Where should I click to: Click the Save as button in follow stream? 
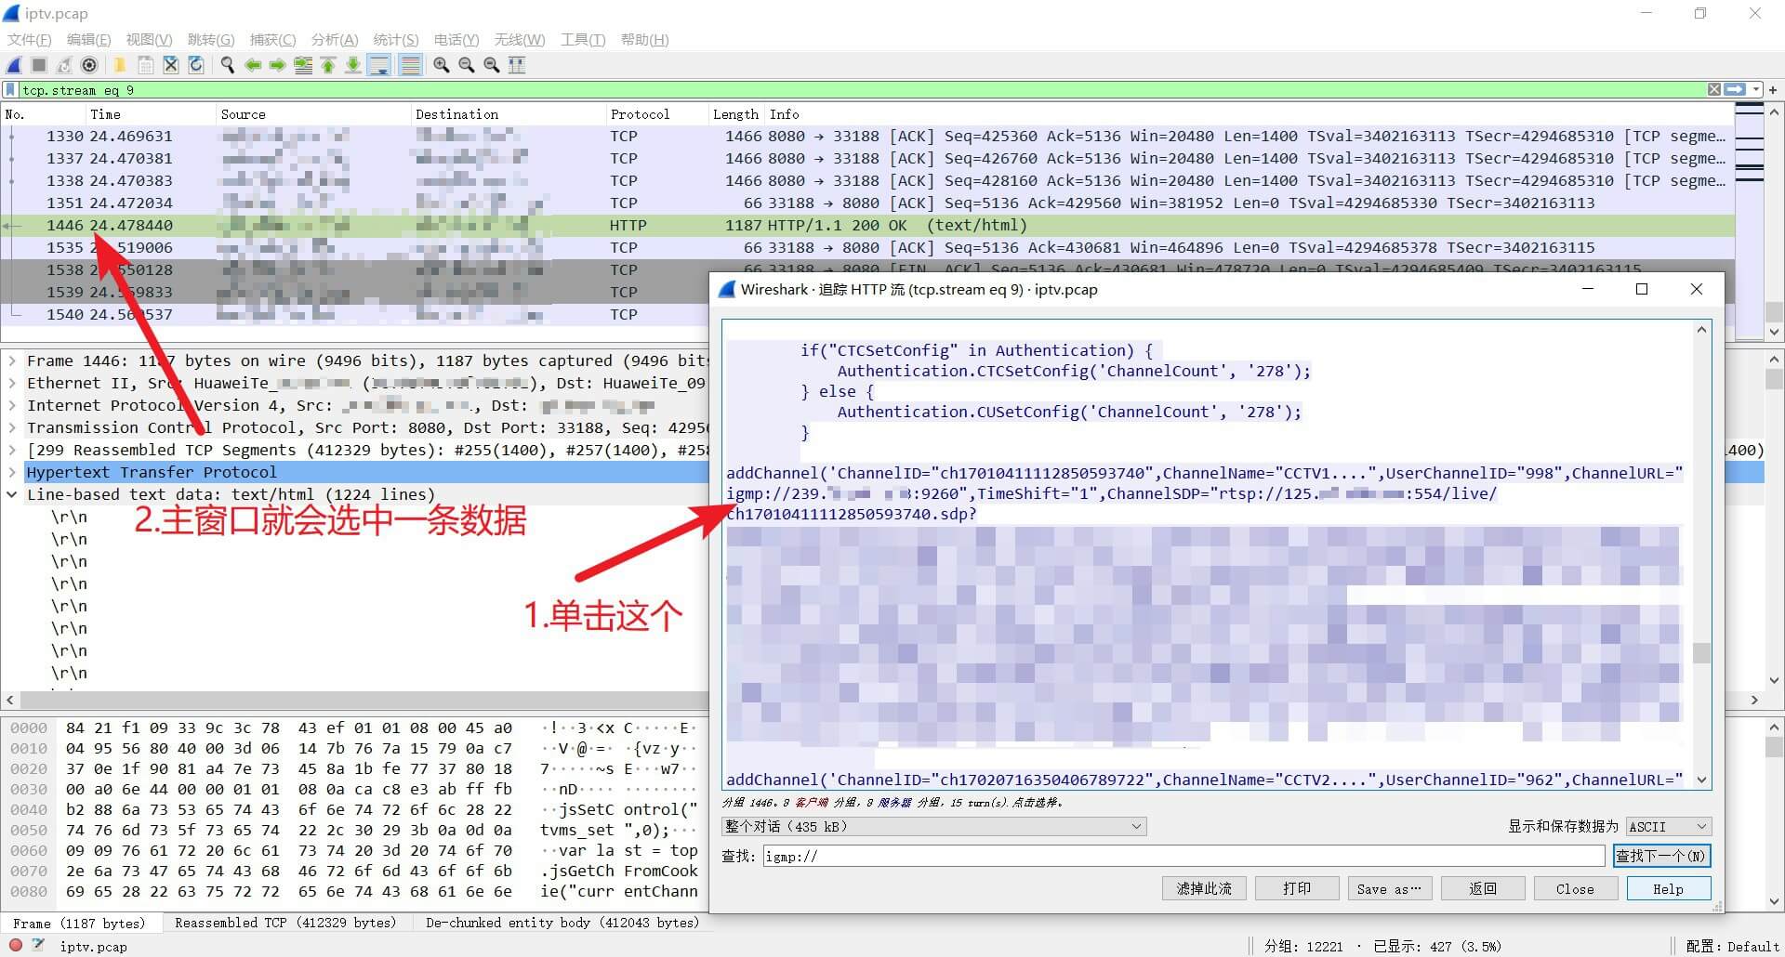coord(1389,888)
